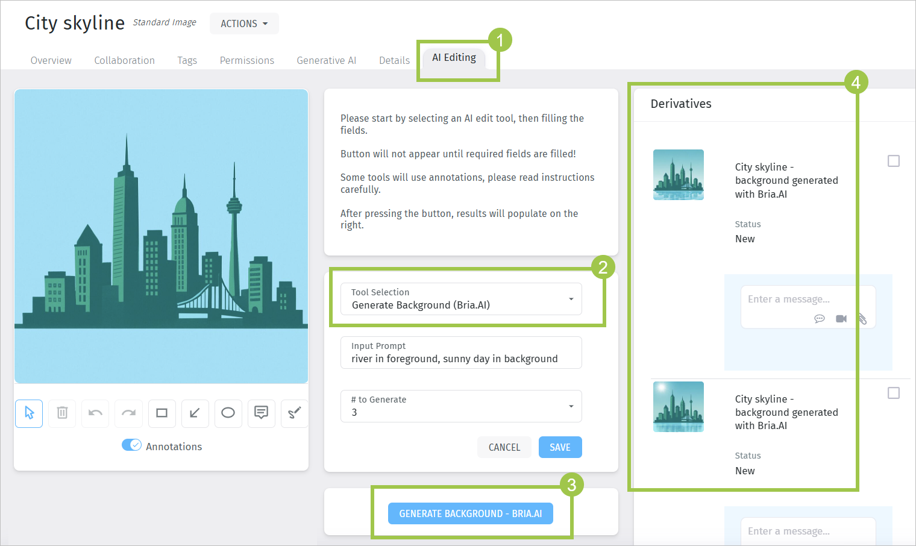Go to the Generative AI tab
The height and width of the screenshot is (546, 916).
[327, 60]
